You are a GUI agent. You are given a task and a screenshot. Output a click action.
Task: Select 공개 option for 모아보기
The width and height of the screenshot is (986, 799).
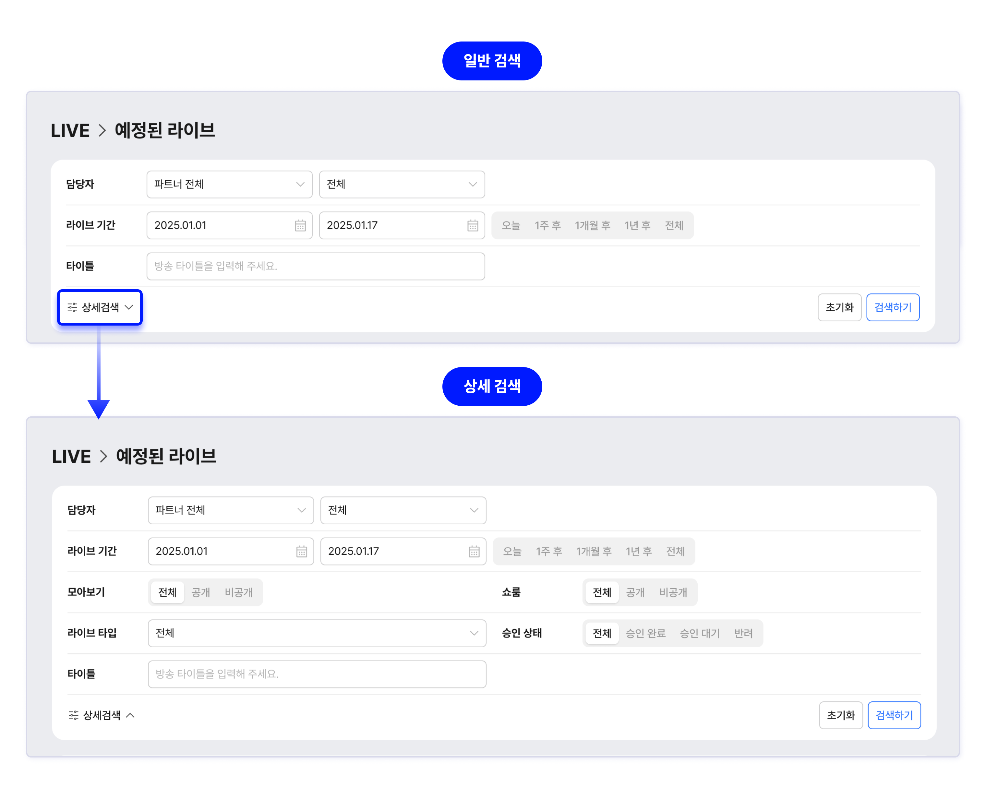[x=201, y=592]
